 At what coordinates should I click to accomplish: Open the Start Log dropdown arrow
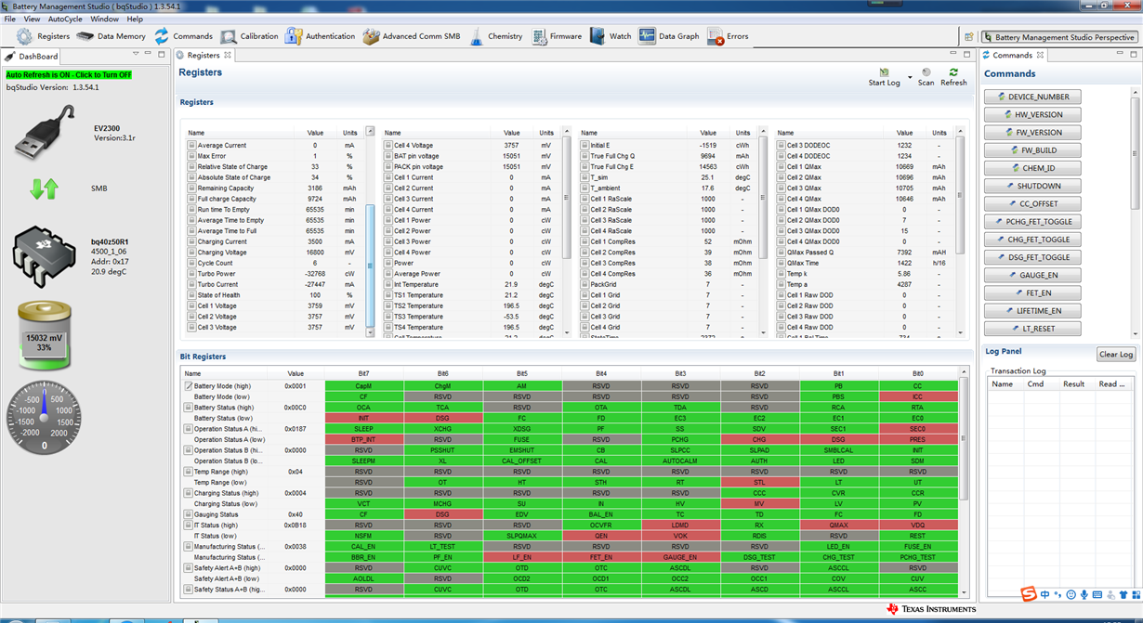(909, 77)
